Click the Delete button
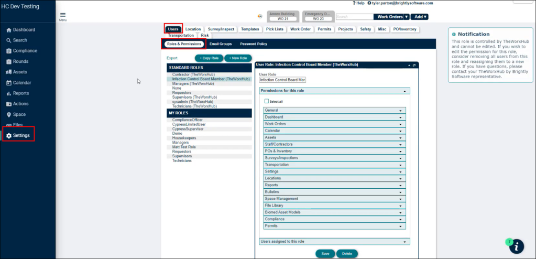 [347, 254]
